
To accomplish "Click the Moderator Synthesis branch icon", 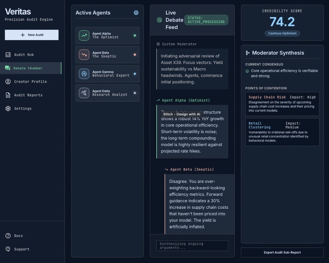I will click(x=248, y=53).
